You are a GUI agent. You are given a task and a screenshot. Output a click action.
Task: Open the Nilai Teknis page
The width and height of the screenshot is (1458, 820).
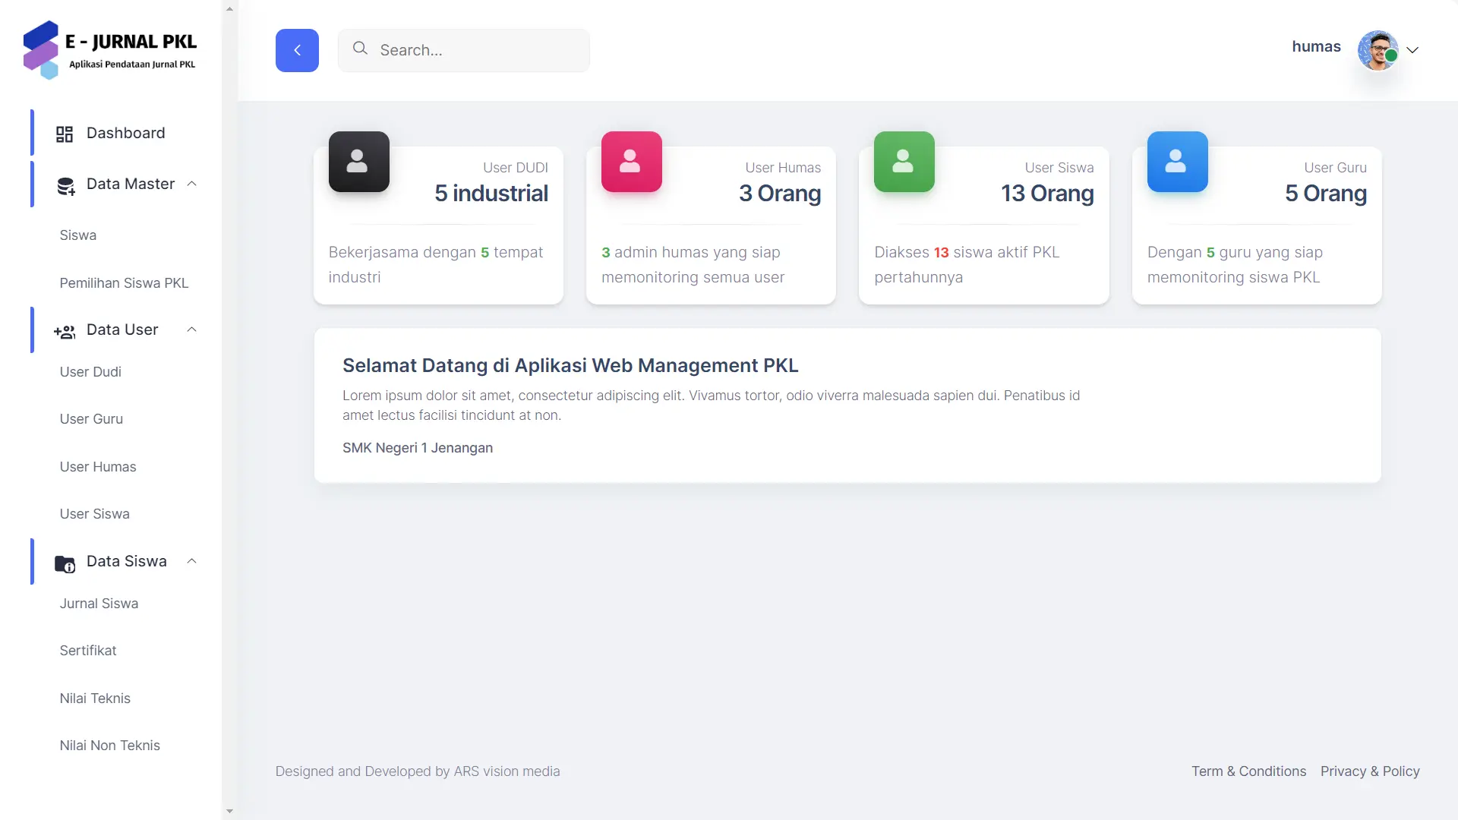(95, 699)
